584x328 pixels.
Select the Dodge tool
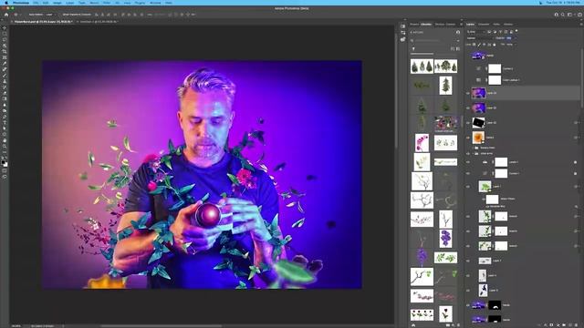(5, 111)
